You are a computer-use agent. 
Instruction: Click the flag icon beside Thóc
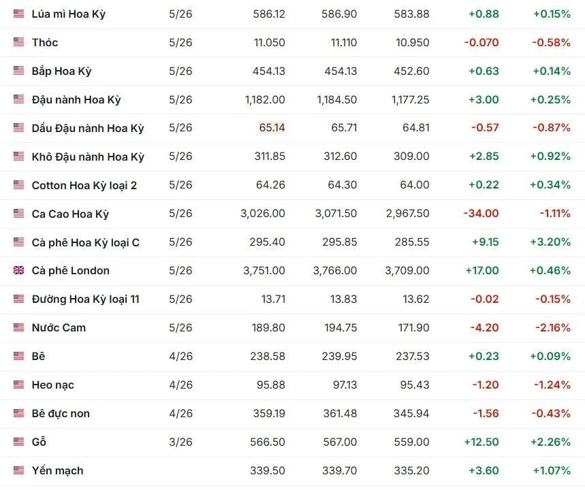(x=18, y=42)
